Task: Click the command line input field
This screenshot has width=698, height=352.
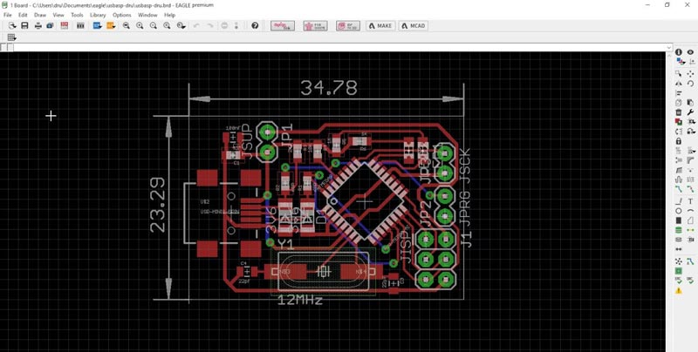Action: pyautogui.click(x=340, y=47)
